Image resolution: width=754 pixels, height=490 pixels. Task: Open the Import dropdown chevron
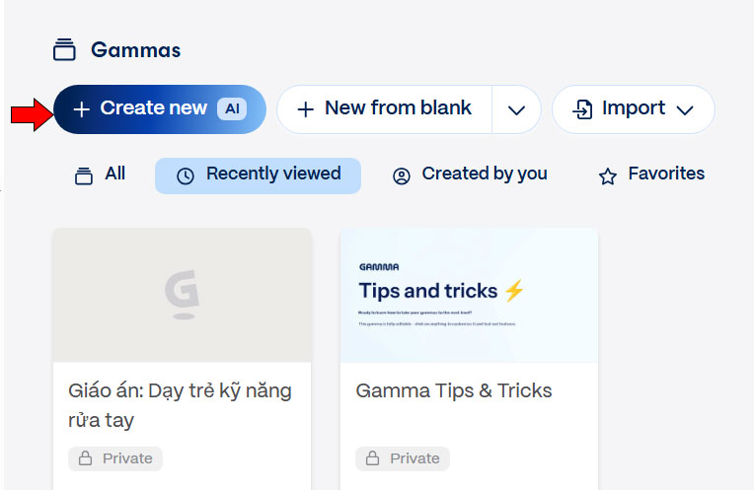pos(686,109)
